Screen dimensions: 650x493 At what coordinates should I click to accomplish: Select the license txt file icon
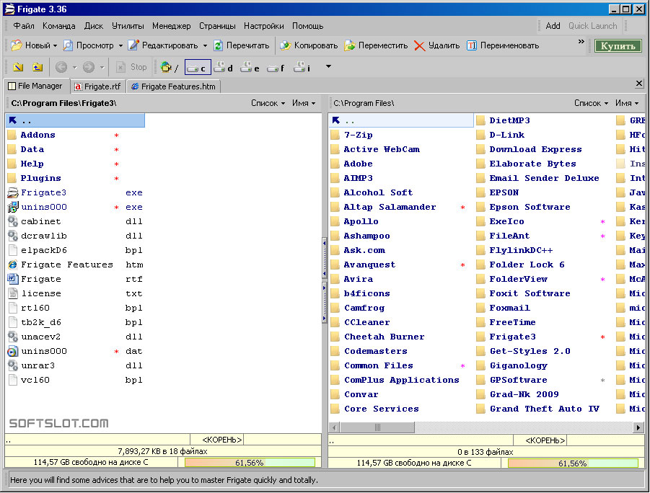click(13, 293)
